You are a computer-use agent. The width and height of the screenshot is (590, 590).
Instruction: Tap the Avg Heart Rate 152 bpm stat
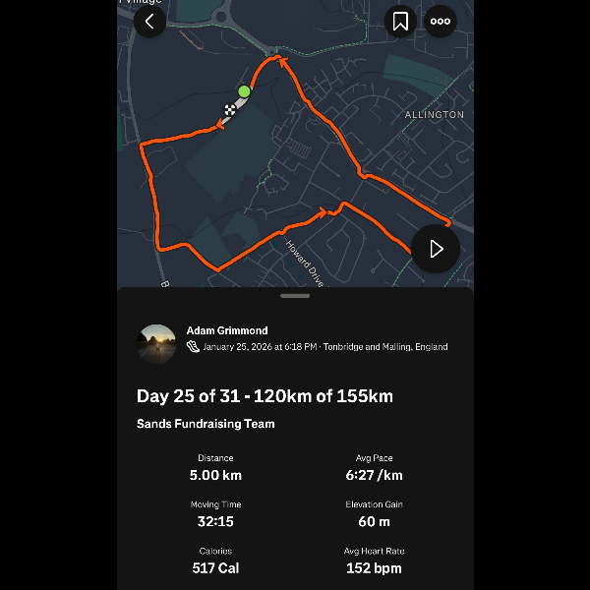(x=374, y=560)
